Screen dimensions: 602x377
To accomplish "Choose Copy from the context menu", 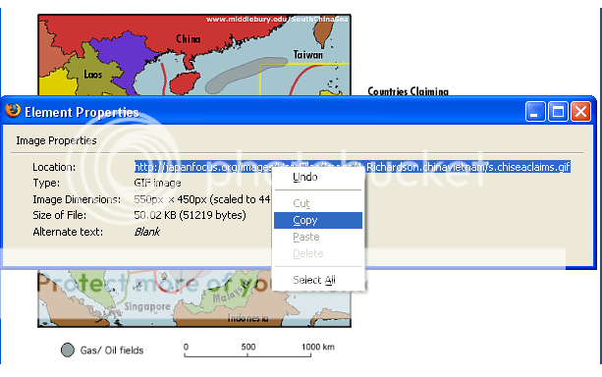I will 318,220.
